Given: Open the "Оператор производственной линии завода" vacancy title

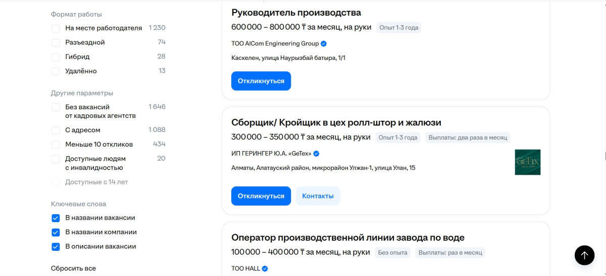Looking at the screenshot, I should coord(347,238).
